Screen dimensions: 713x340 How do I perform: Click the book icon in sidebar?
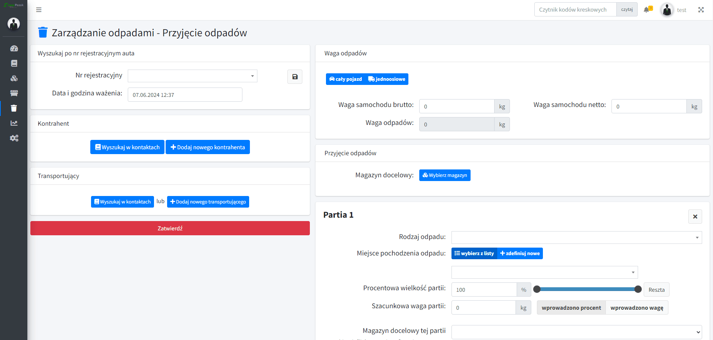[x=14, y=63]
